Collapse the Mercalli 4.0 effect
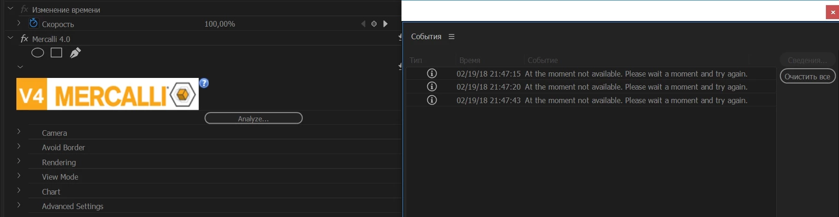The image size is (839, 217). tap(10, 38)
